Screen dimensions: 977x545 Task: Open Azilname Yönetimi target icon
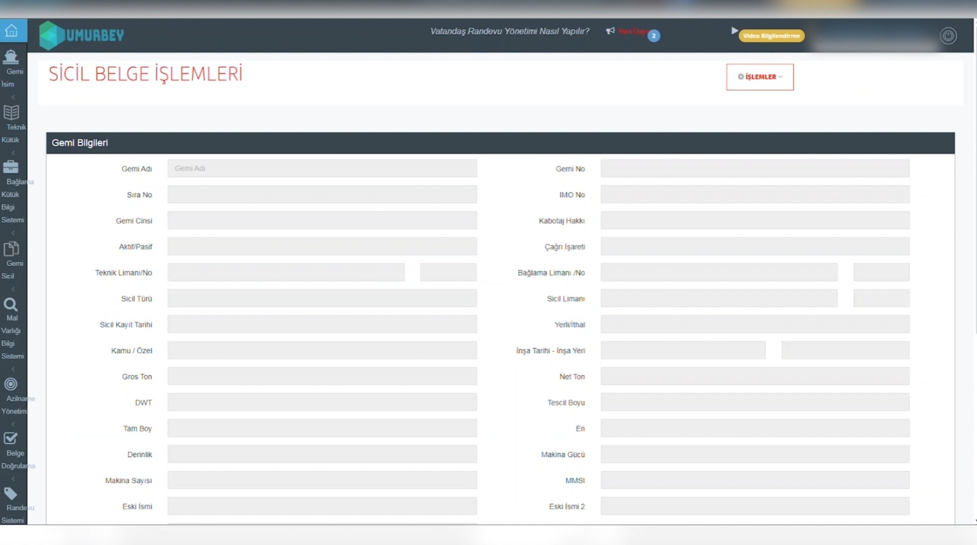pos(11,384)
